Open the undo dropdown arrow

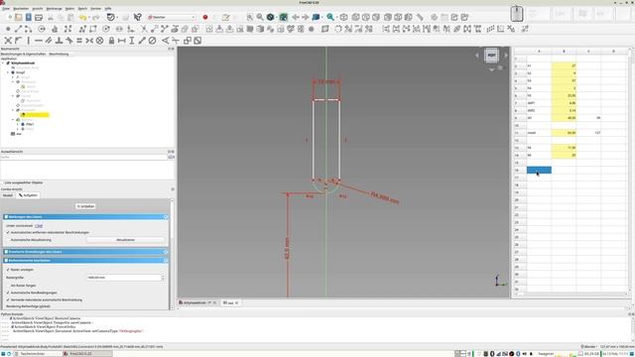pos(88,18)
